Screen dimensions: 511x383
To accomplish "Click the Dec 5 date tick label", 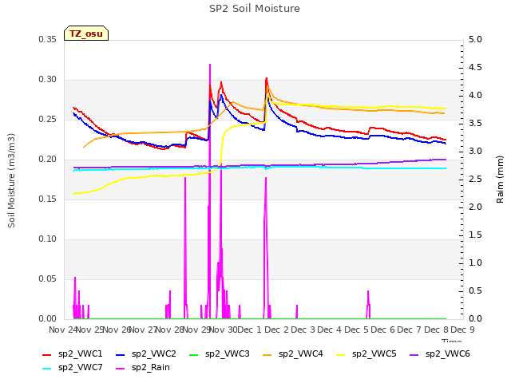I will tap(357, 330).
